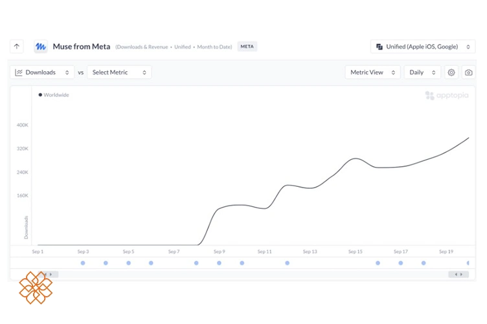
Task: Click the Sep 11 axis label
Action: [265, 252]
